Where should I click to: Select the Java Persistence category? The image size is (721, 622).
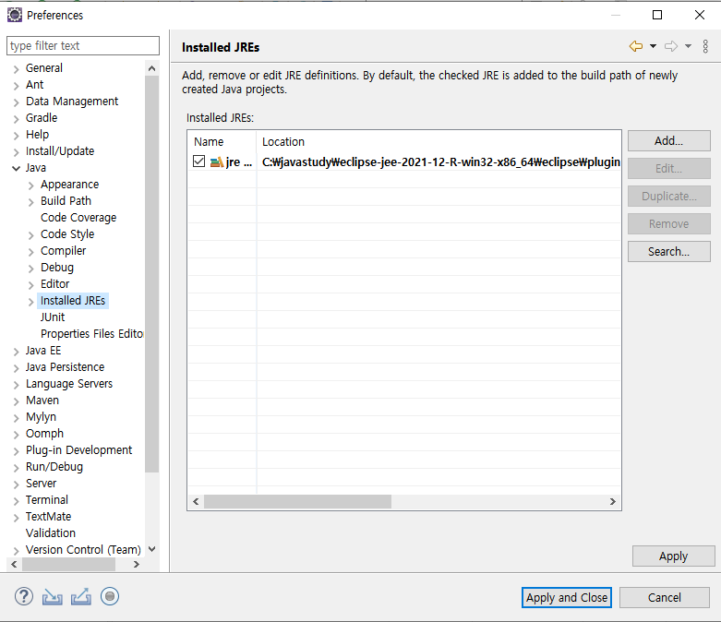[x=65, y=367]
